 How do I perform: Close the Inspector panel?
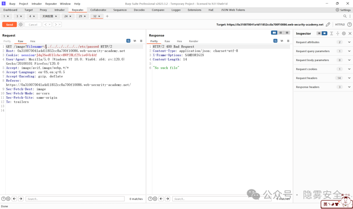coord(350,33)
